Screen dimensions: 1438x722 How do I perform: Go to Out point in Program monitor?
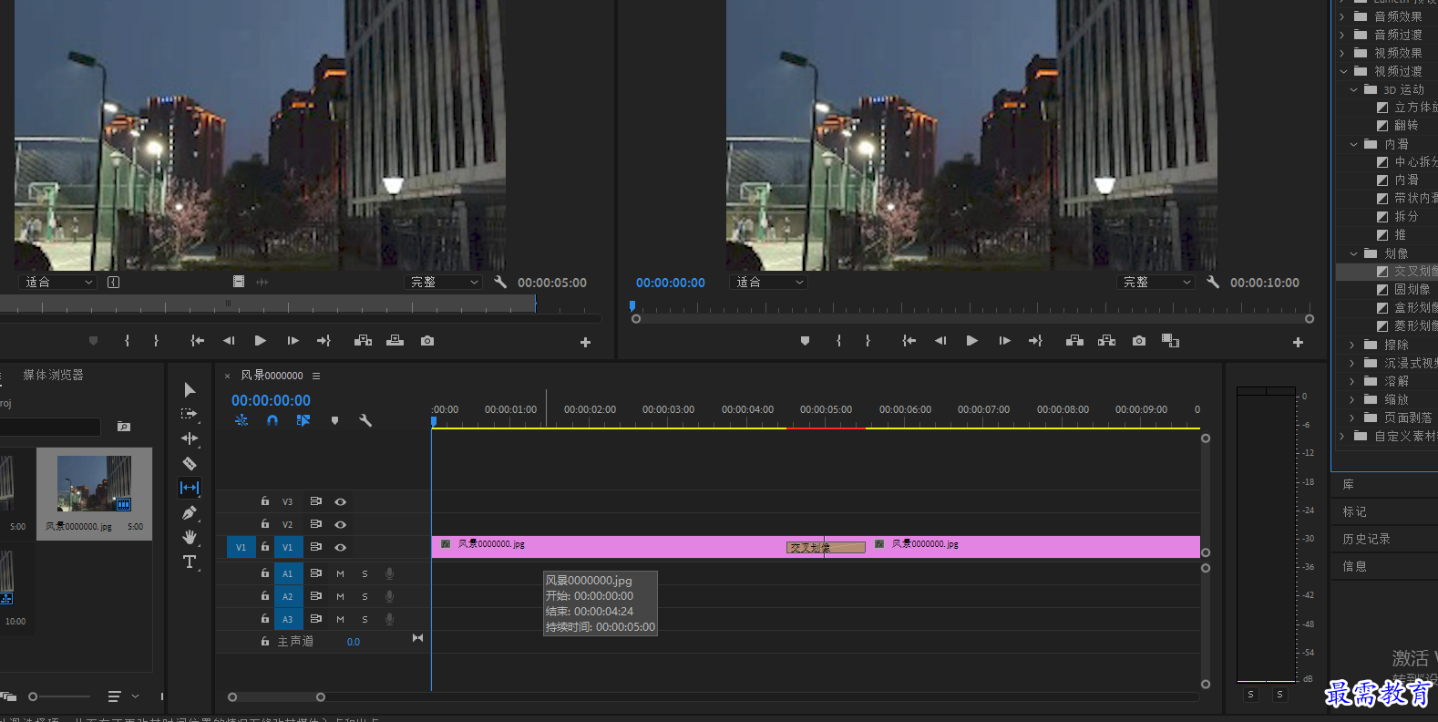1035,341
